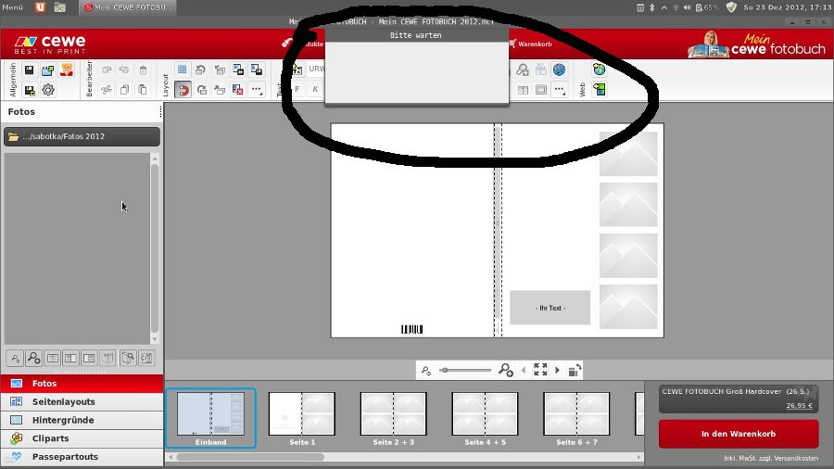Click the Save As floppy icon with dropdown arrow
Viewport: 834px width, 469px height.
30,90
